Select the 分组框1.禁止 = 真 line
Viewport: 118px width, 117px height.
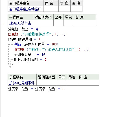[23, 29]
